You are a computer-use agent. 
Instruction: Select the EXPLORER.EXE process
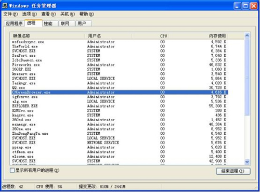(x=120, y=106)
